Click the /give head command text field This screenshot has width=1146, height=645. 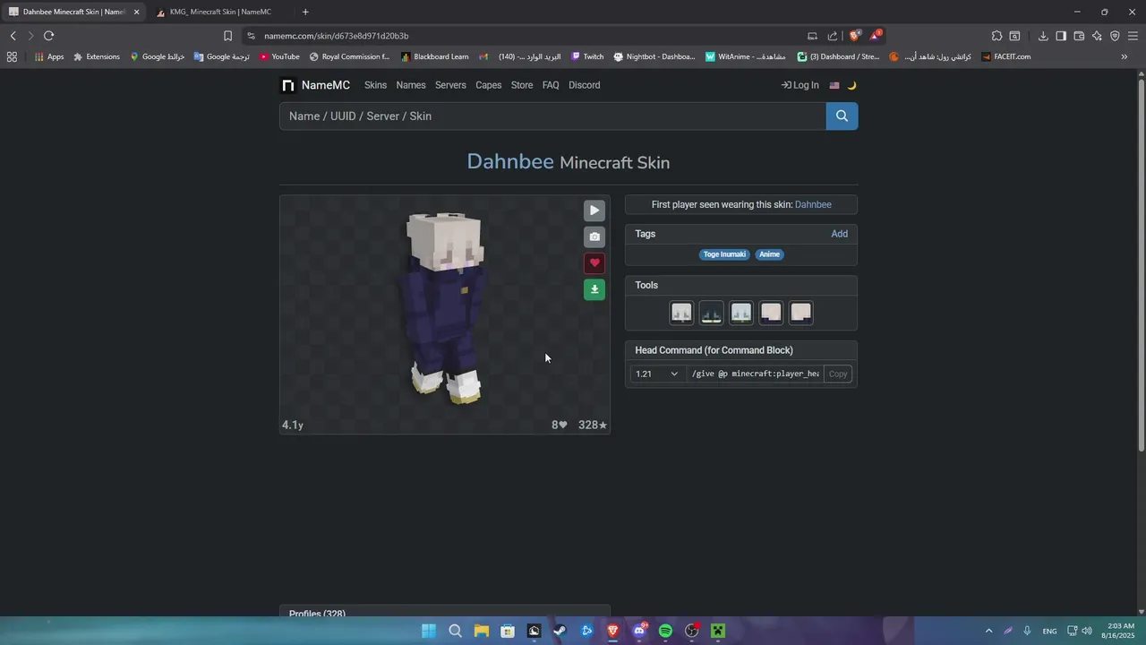(756, 374)
